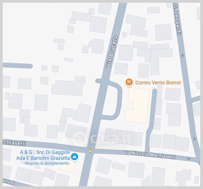Click the Via Bruceto street label
Image resolution: width=203 pixels, height=189 pixels.
coord(112,51)
